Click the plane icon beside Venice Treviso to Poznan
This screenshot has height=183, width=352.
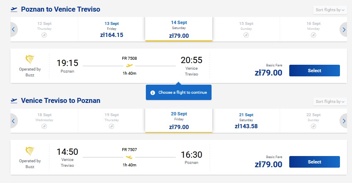click(x=14, y=101)
